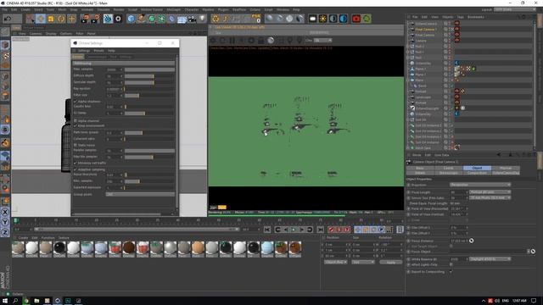Open the MoGraph menu
543x305 pixels.
click(x=173, y=9)
